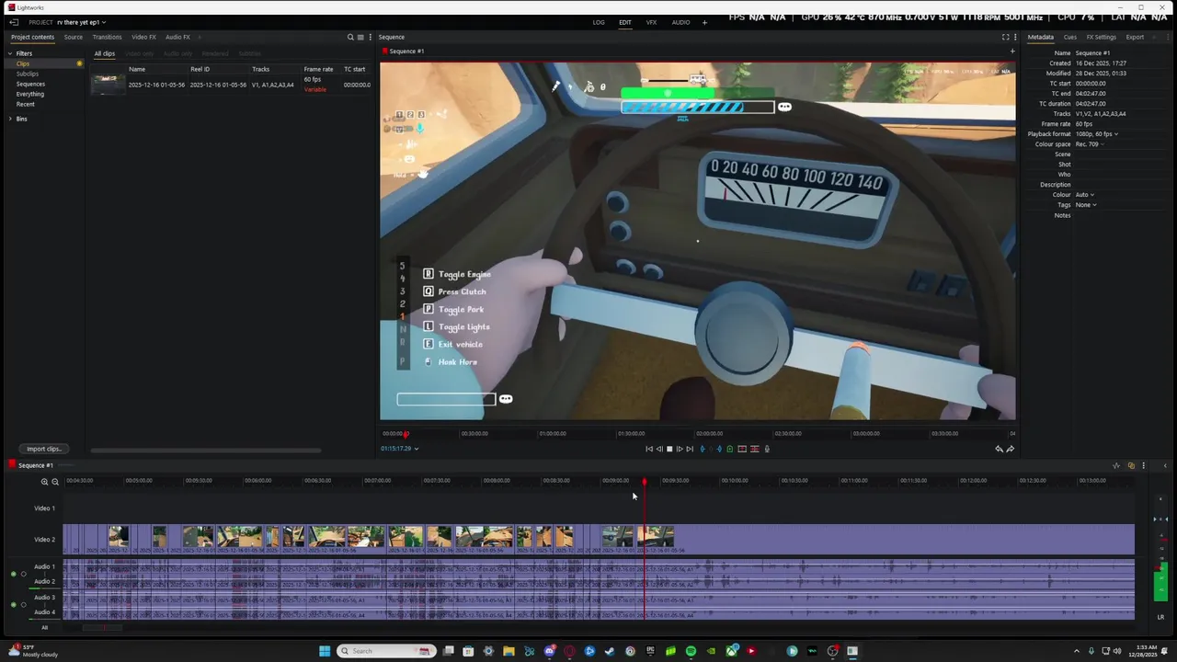Click the viewer scrub bar red playhead
The height and width of the screenshot is (662, 1177).
[x=406, y=434]
